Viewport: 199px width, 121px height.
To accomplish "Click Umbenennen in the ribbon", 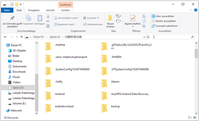I will (93, 24).
